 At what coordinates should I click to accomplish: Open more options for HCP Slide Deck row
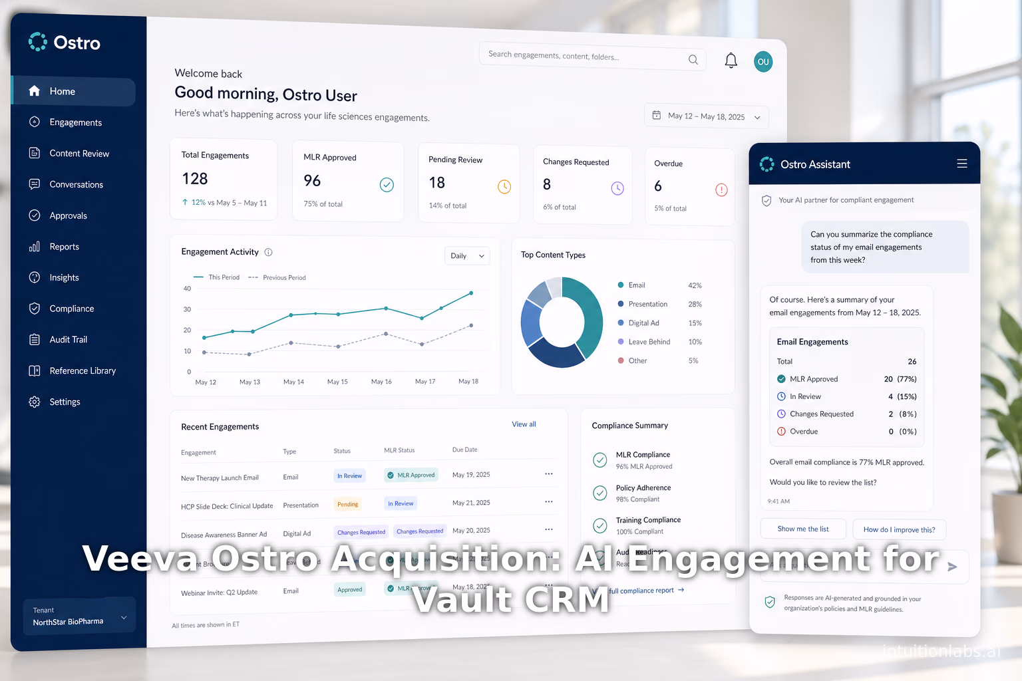pos(549,501)
